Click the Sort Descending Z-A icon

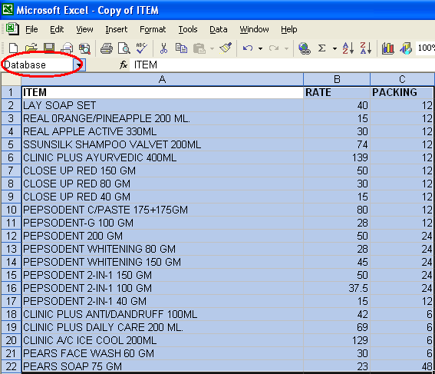tap(366, 48)
